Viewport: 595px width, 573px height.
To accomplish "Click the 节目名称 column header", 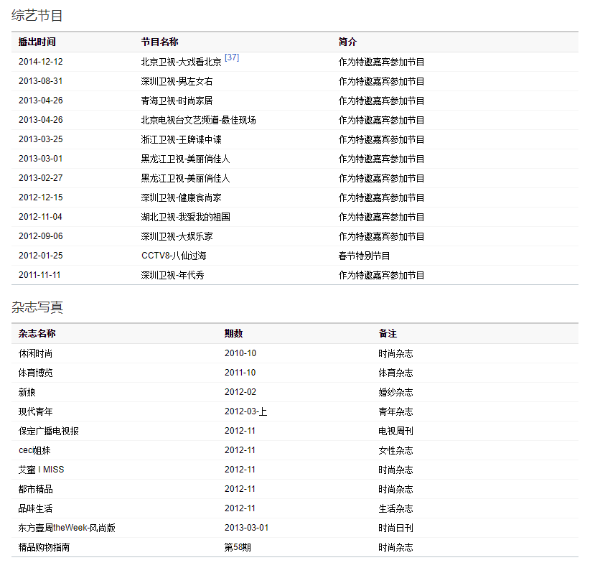I will click(x=159, y=42).
